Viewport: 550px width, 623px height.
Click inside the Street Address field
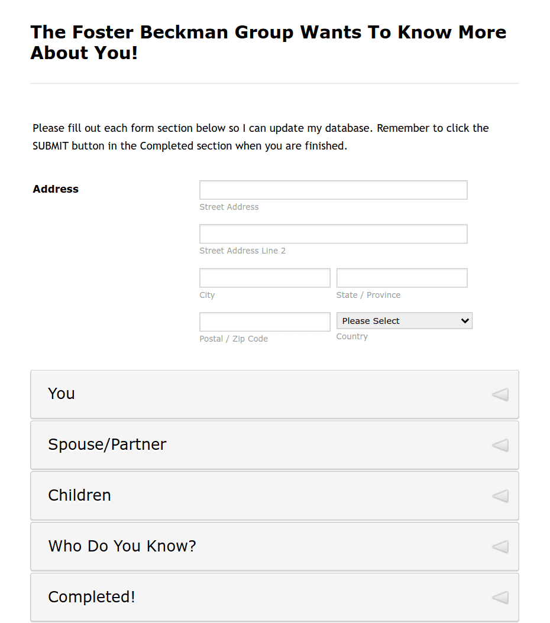point(333,190)
